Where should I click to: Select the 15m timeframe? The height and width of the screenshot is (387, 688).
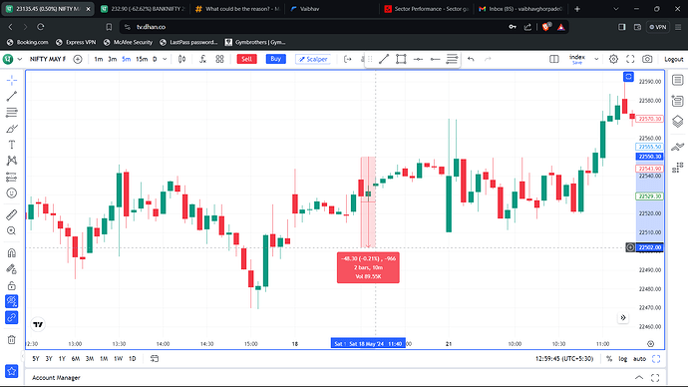[x=142, y=59]
